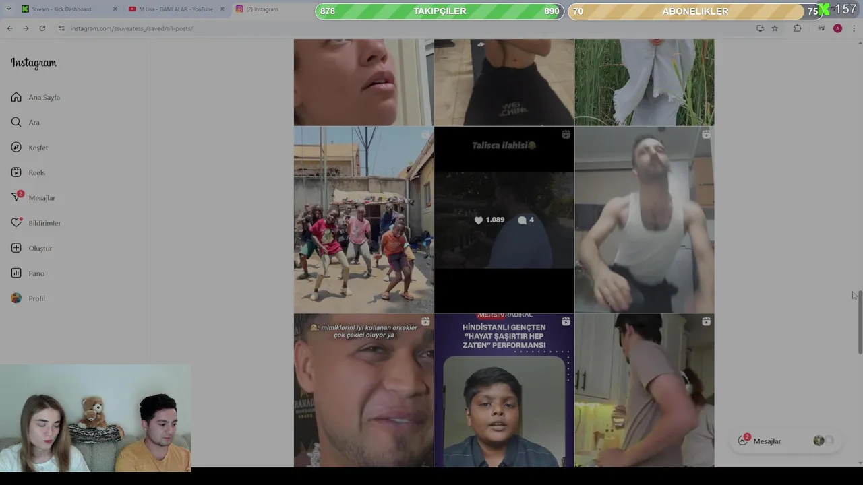863x485 pixels.
Task: Open Chrome profile avatar
Action: [x=837, y=28]
